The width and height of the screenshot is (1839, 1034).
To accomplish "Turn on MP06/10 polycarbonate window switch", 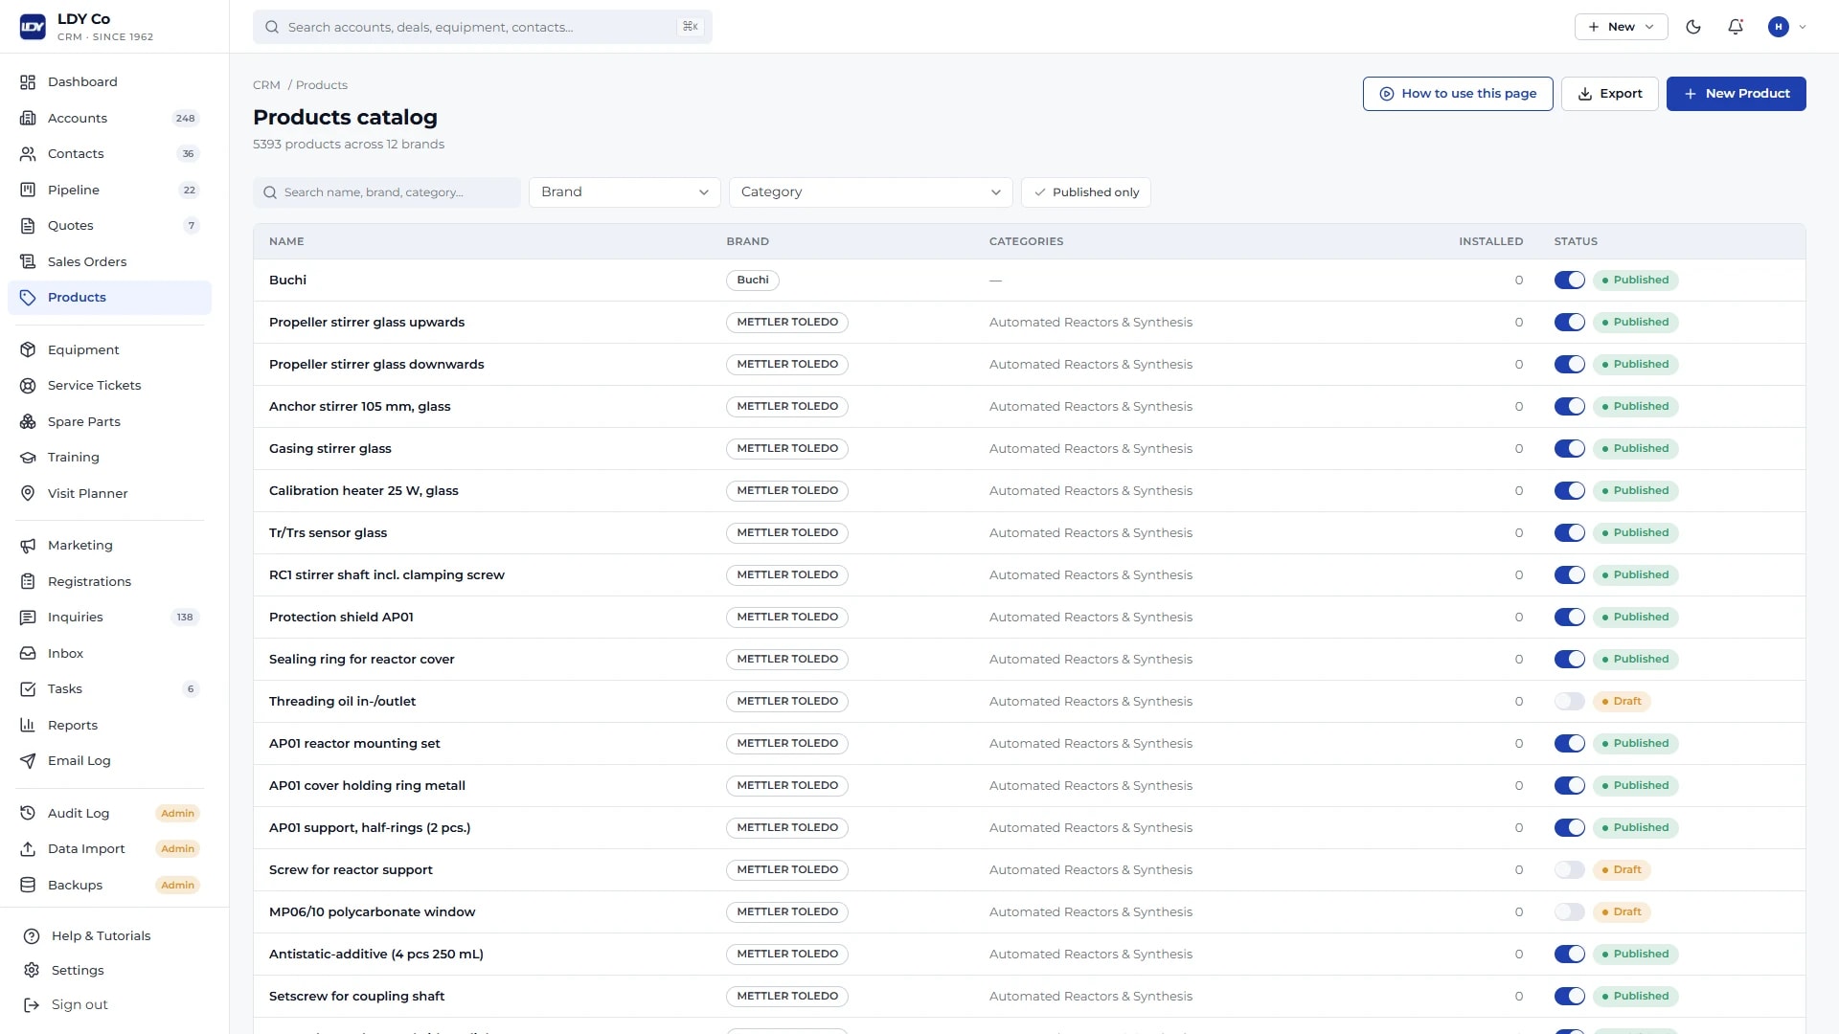I will point(1569,912).
